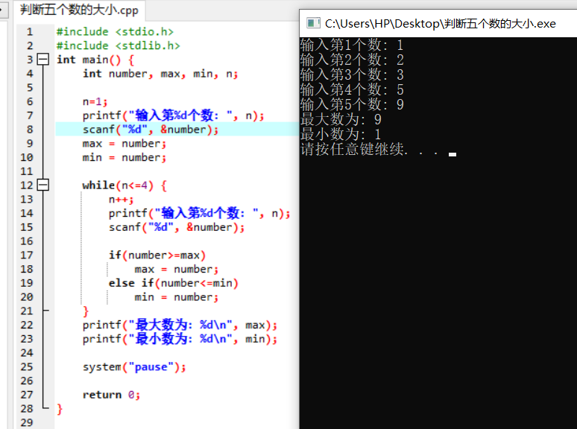Viewport: 577px width, 429px height.
Task: Click line number 8 in the gutter
Action: 30,130
